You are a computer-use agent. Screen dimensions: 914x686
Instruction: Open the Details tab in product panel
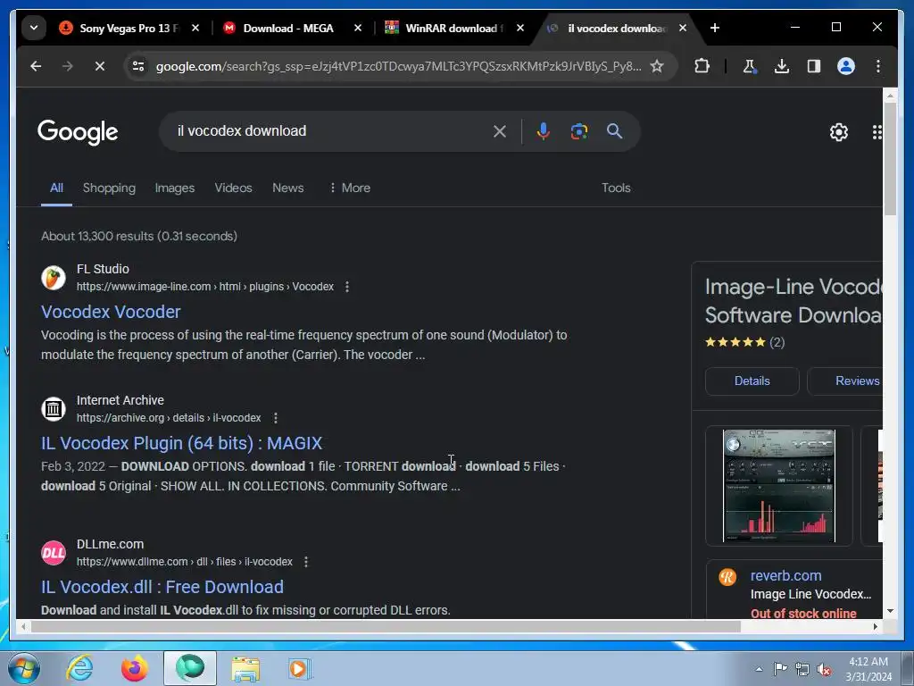(x=752, y=381)
